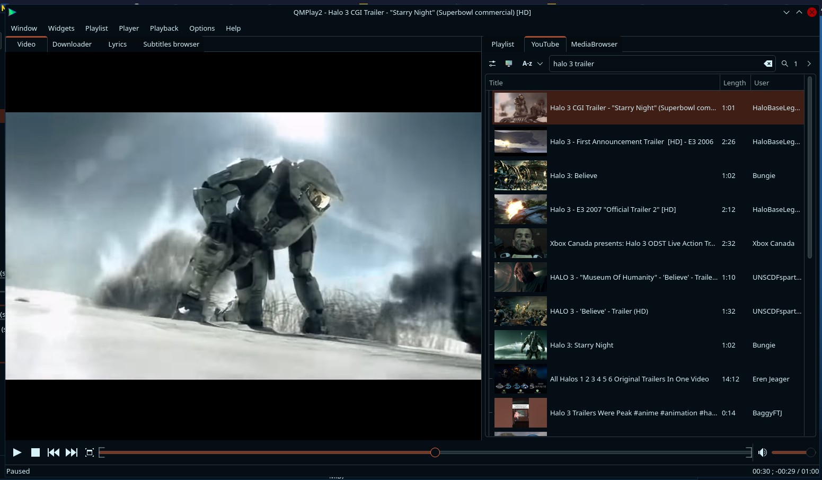The width and height of the screenshot is (822, 480).
Task: Open the Playback menu
Action: (x=164, y=28)
